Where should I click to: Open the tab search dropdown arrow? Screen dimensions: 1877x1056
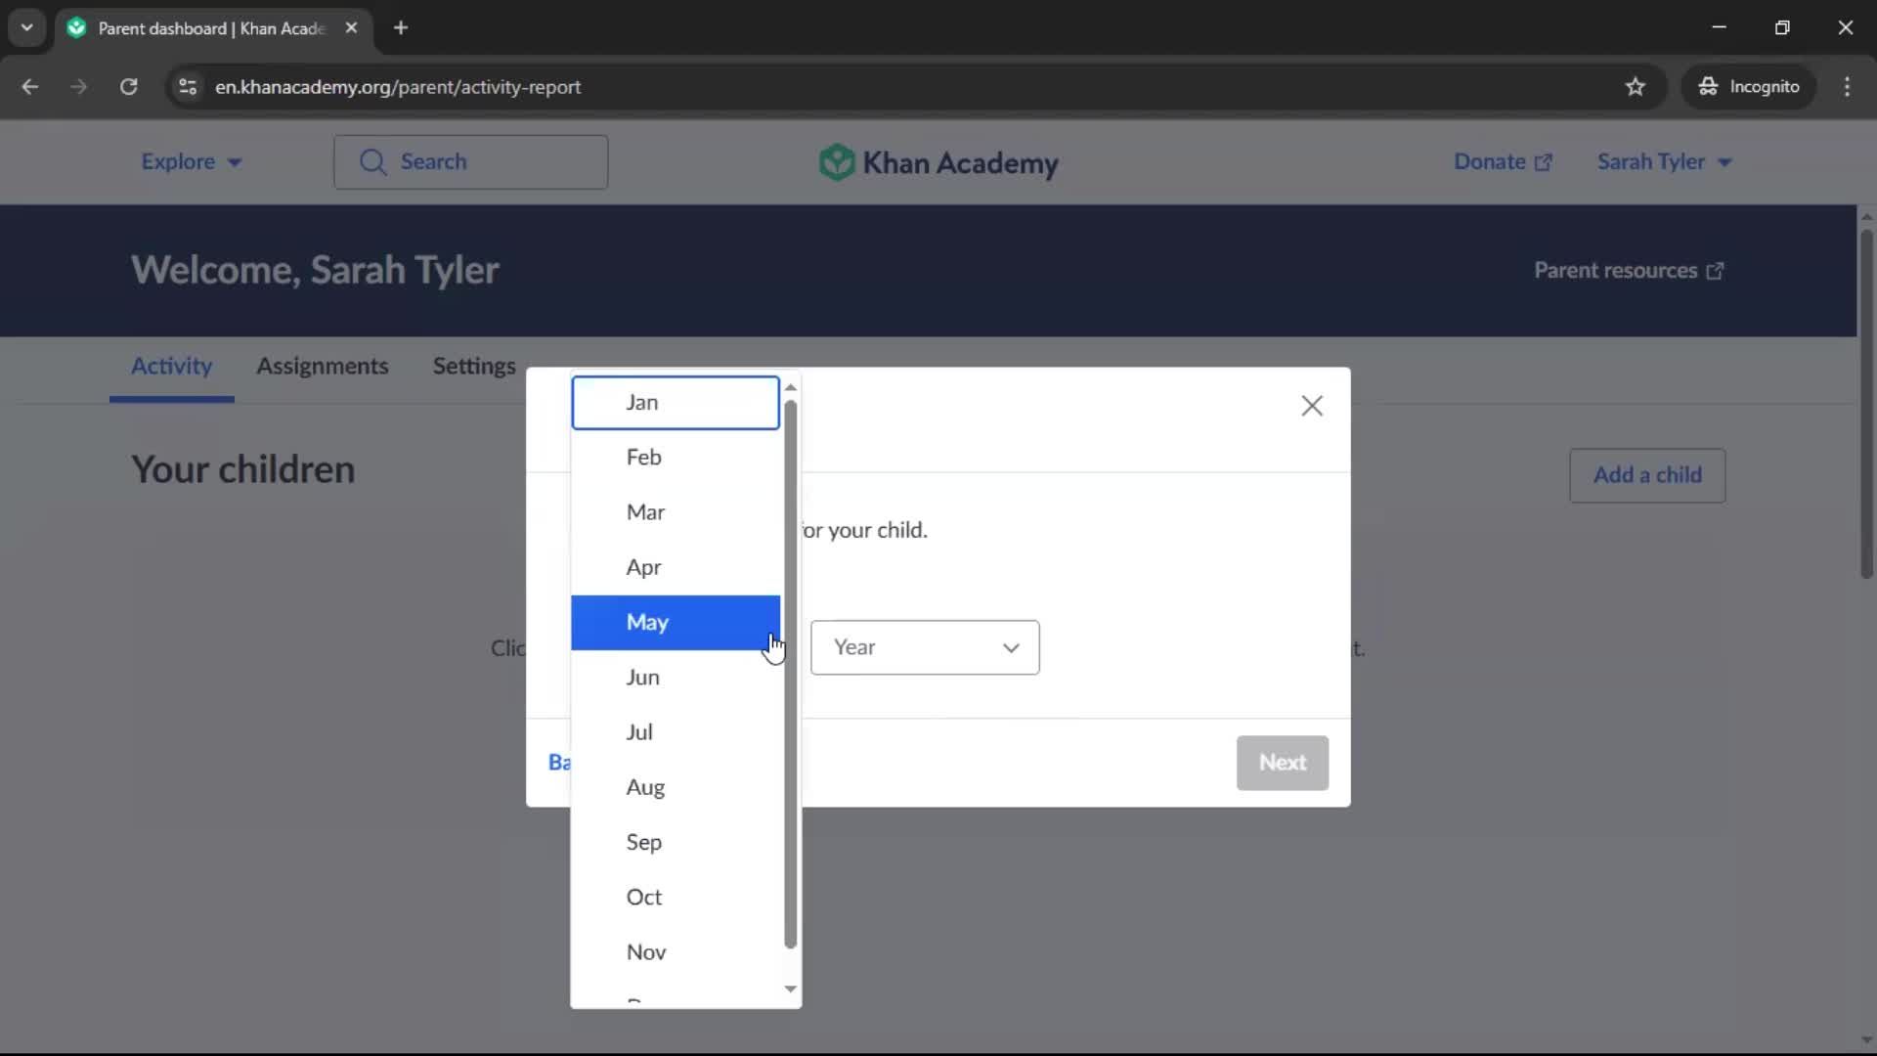pos(27,28)
